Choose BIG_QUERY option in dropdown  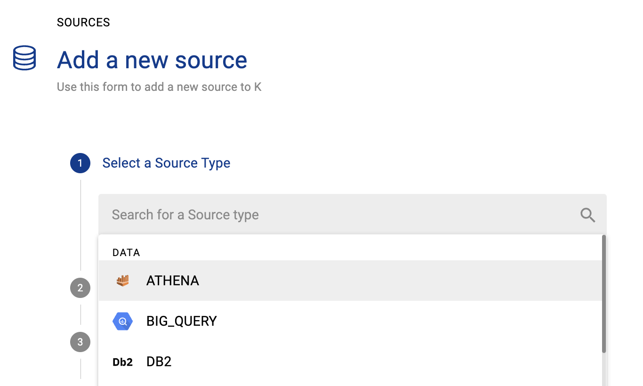tap(181, 322)
